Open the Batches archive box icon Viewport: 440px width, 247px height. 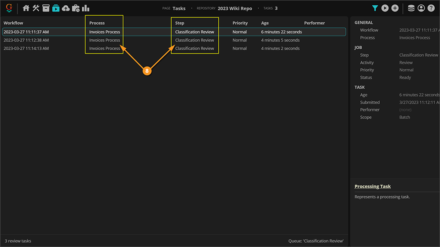[x=46, y=8]
